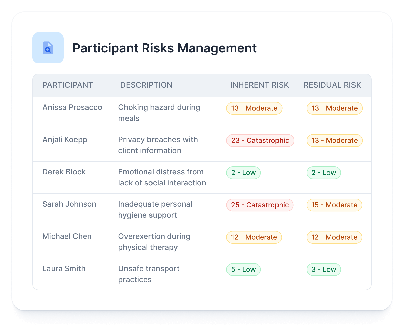Click the 15 - Moderate residual risk badge
The height and width of the screenshot is (327, 404).
coord(334,205)
